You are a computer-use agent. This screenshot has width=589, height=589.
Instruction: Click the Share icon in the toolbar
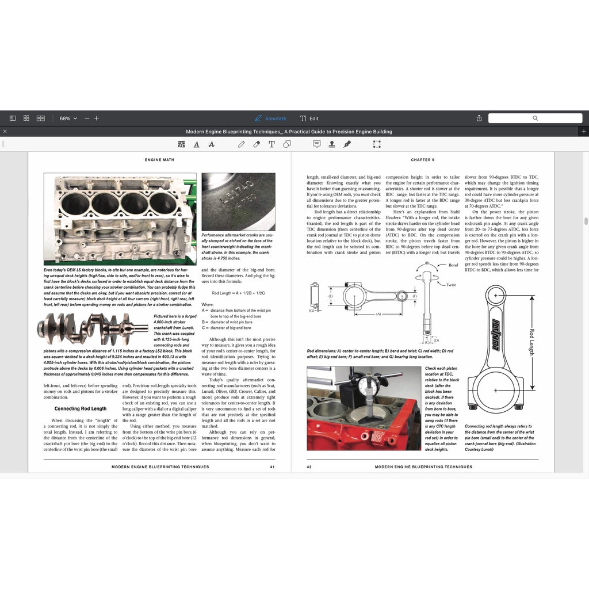point(479,118)
